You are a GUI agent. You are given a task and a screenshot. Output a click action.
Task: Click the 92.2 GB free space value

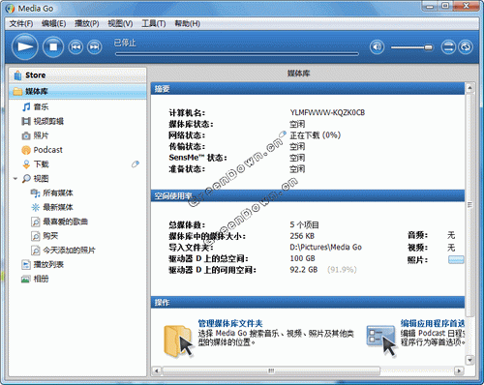point(304,270)
